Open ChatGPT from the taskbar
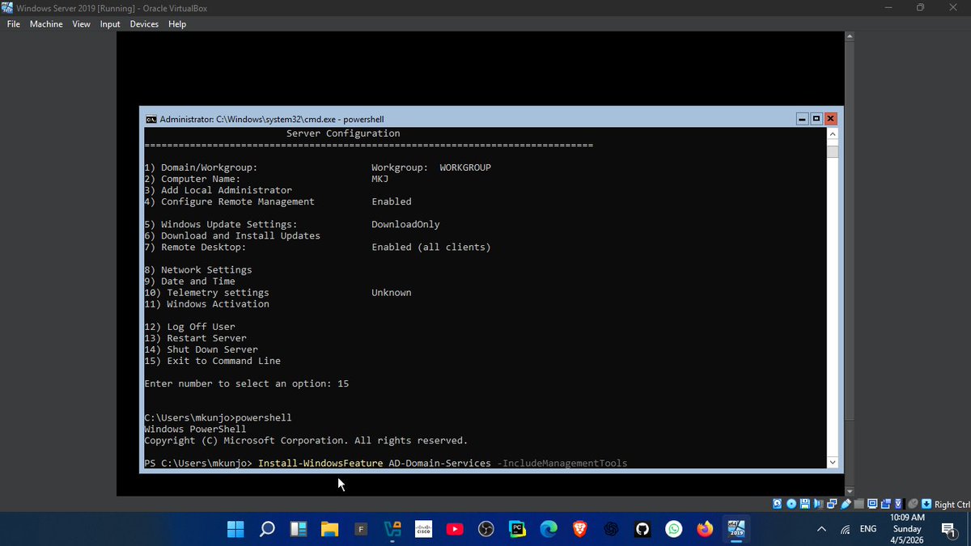971x546 pixels. click(611, 529)
